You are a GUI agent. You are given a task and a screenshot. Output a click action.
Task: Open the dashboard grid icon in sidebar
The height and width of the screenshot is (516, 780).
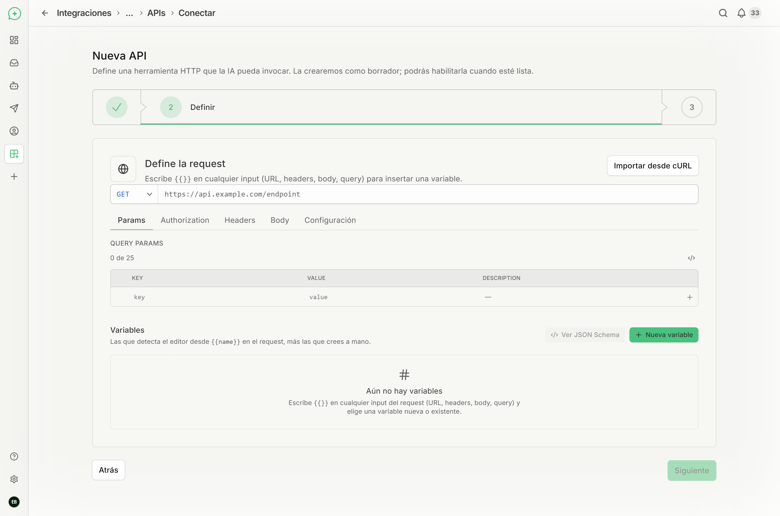[14, 40]
